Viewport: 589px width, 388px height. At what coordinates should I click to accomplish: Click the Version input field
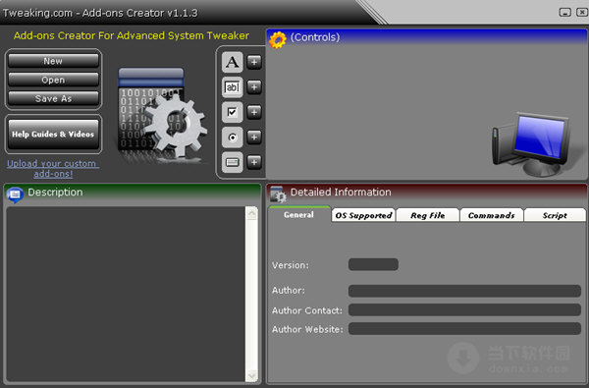pos(373,264)
